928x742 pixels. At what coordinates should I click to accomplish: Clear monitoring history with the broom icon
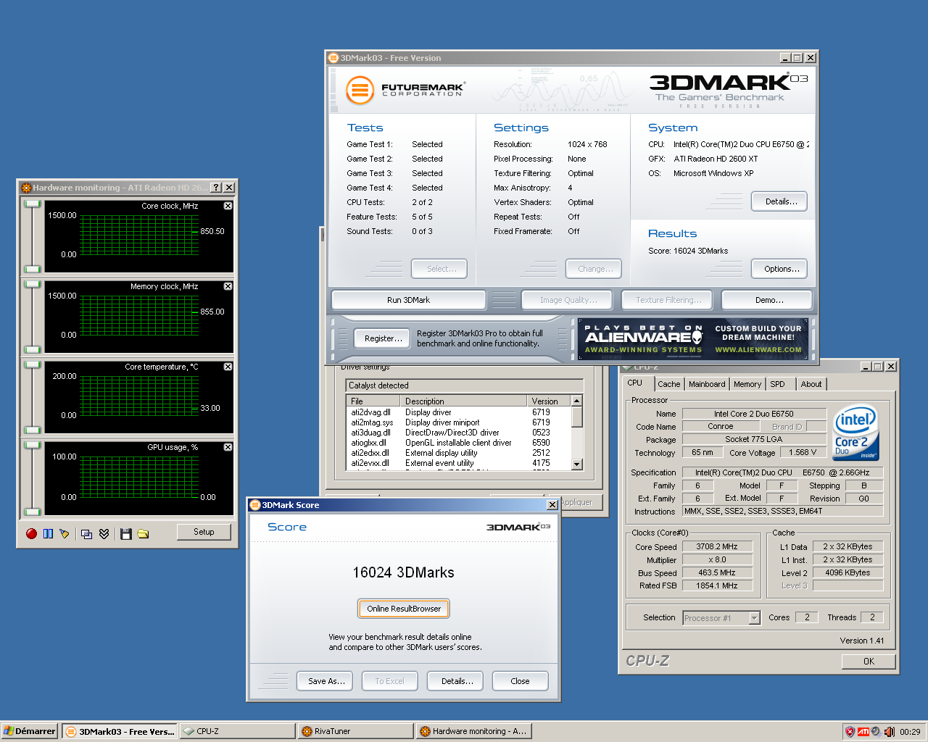point(65,533)
